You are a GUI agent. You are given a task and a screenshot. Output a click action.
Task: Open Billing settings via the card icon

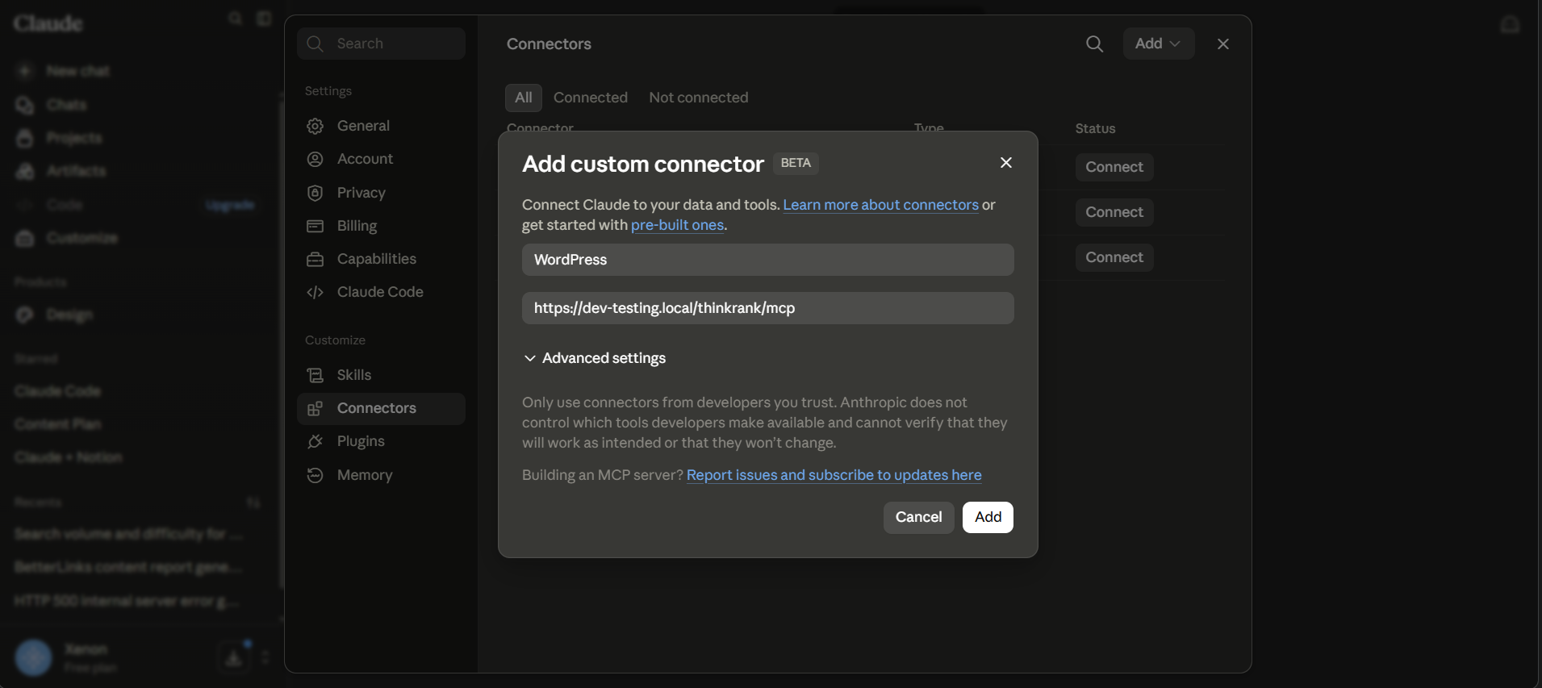tap(316, 227)
